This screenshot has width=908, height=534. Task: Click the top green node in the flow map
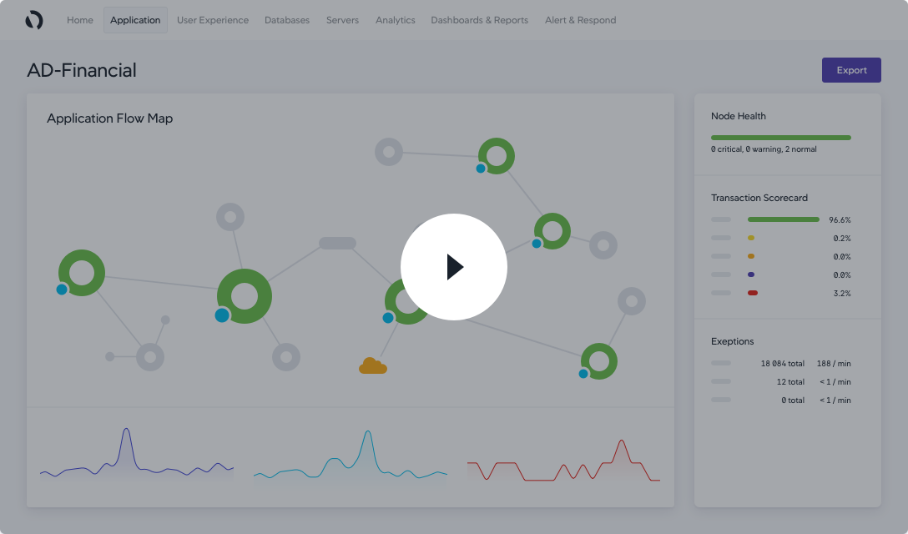click(x=497, y=156)
